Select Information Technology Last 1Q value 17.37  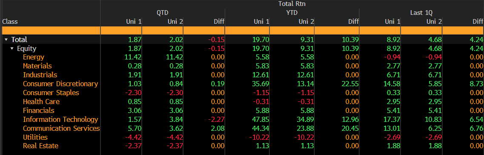(392, 120)
